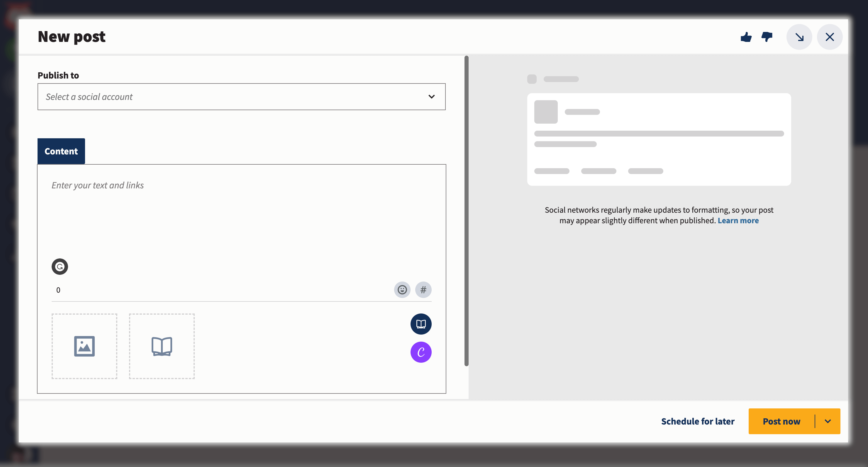Image resolution: width=868 pixels, height=467 pixels.
Task: Close the New post composer
Action: (x=830, y=37)
